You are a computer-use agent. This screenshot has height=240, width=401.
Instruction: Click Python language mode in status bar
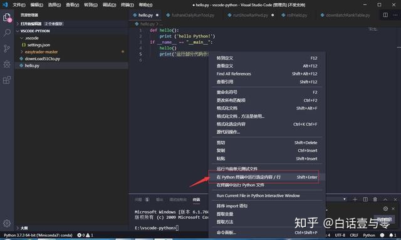[369, 235]
